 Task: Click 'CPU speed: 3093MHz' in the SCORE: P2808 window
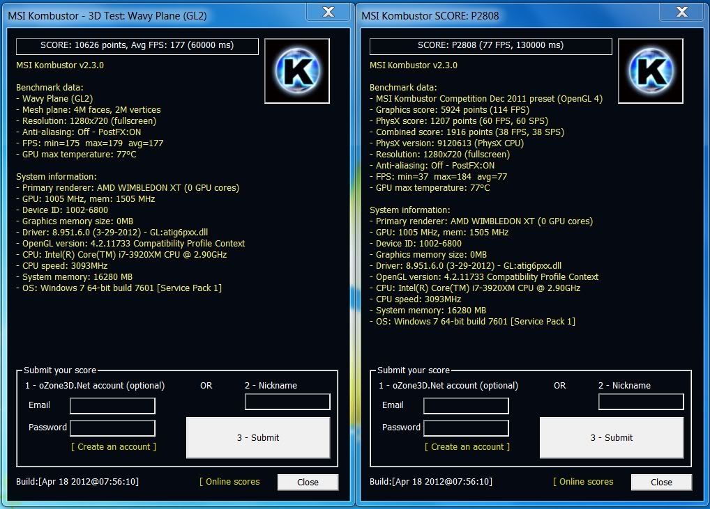point(416,299)
